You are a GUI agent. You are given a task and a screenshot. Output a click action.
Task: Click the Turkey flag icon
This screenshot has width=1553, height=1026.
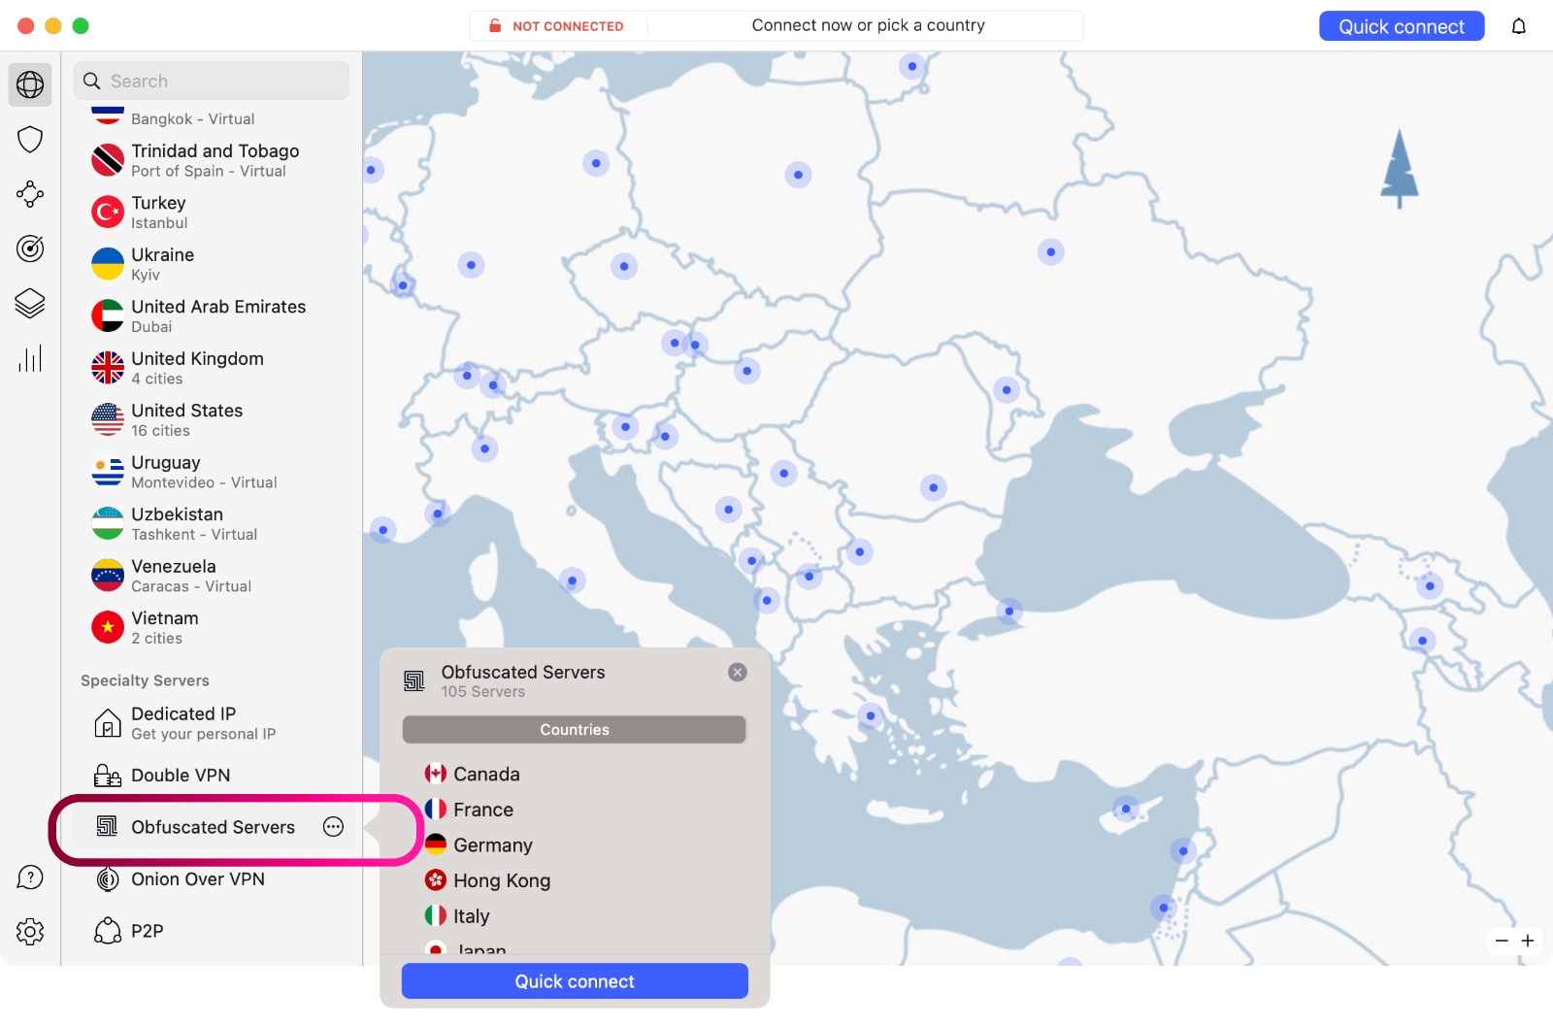[x=108, y=212]
